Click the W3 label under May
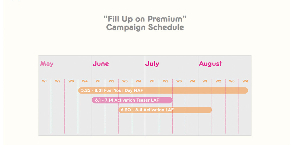 tap(71, 81)
